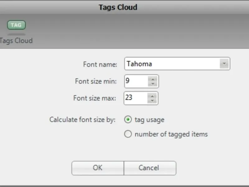Click the green TAG icon

[x=16, y=25]
